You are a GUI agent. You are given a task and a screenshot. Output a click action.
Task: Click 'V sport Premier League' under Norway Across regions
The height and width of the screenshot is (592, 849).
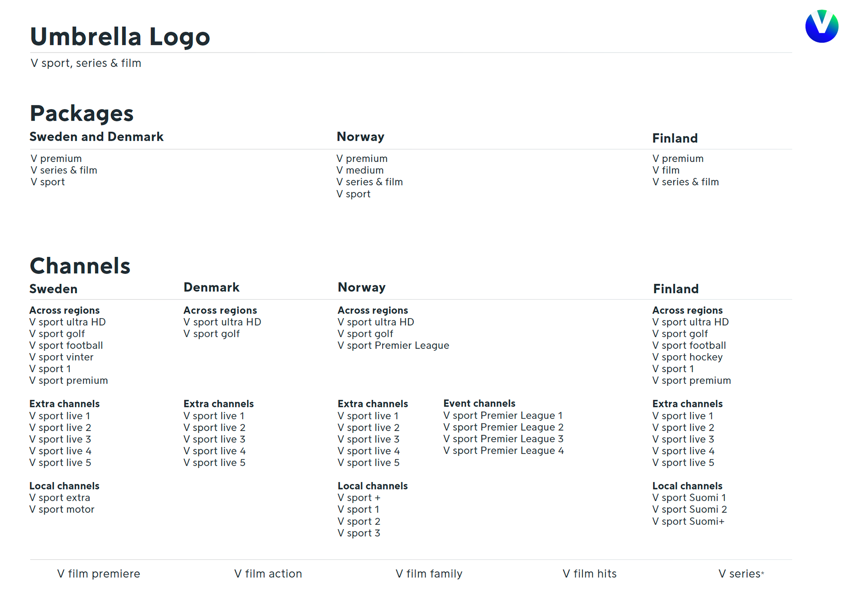393,345
